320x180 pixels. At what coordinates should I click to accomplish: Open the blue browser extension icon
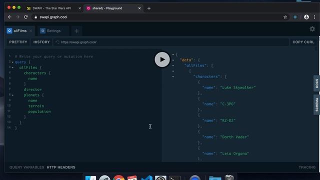click(295, 17)
